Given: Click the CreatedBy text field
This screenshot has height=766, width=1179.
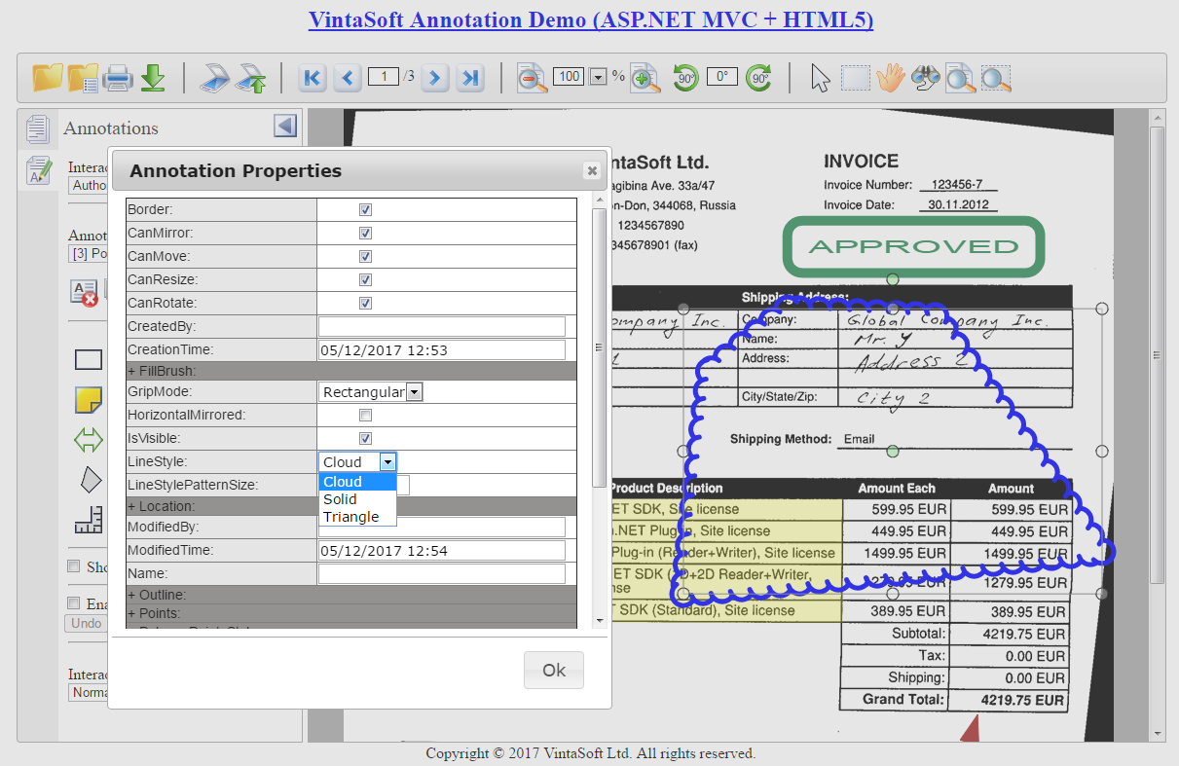Looking at the screenshot, I should click(x=442, y=326).
